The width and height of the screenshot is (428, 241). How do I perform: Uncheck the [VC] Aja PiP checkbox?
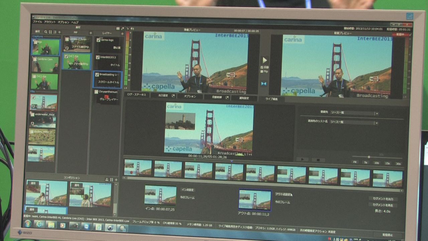[67, 56]
